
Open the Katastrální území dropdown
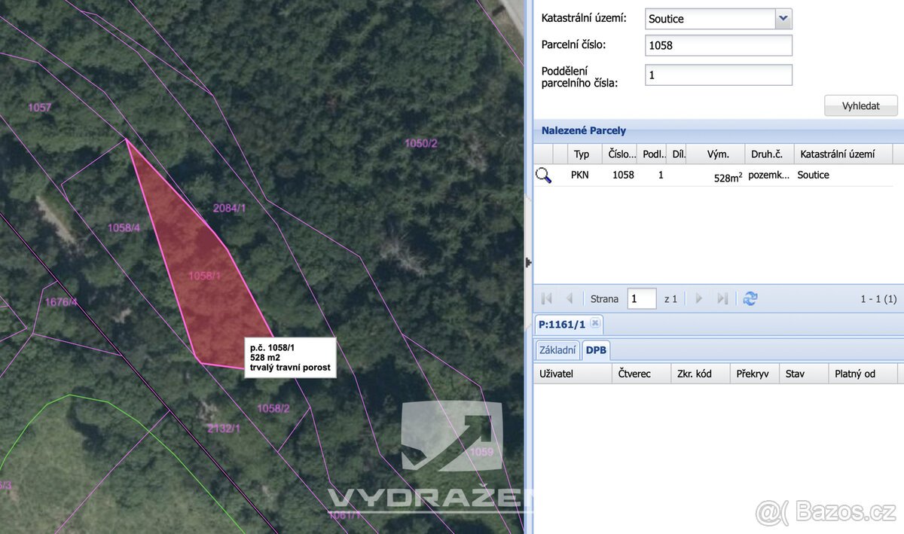(783, 19)
